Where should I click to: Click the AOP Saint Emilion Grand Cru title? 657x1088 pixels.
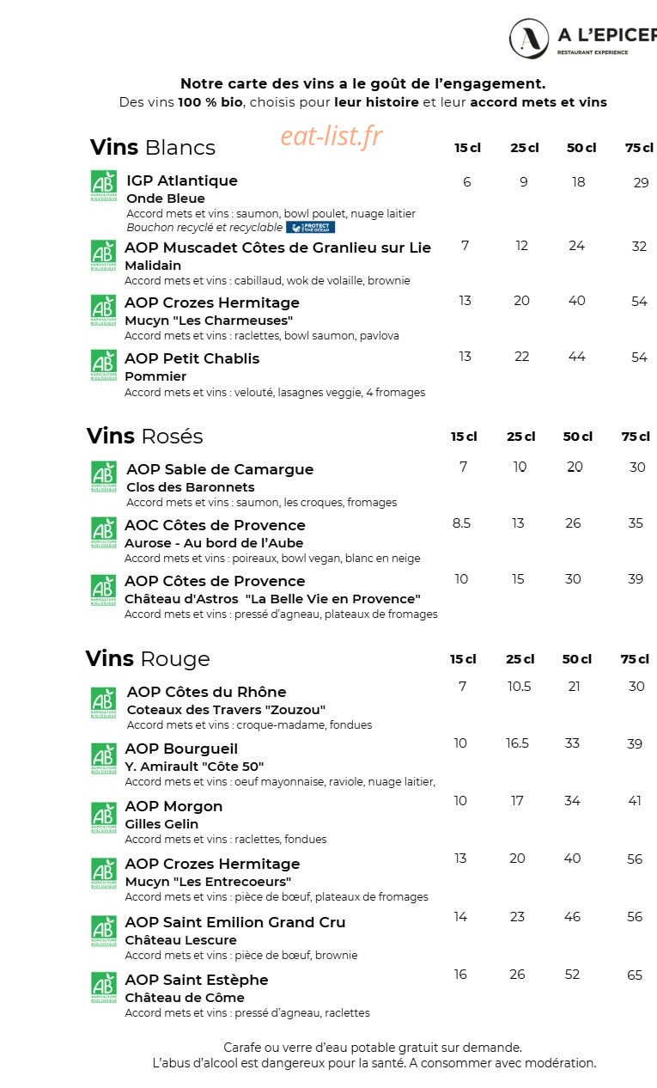[235, 922]
